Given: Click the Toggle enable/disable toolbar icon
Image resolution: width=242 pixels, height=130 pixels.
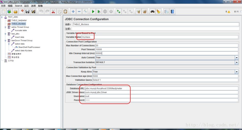Looking at the screenshot, I should pyautogui.click(x=85, y=11).
